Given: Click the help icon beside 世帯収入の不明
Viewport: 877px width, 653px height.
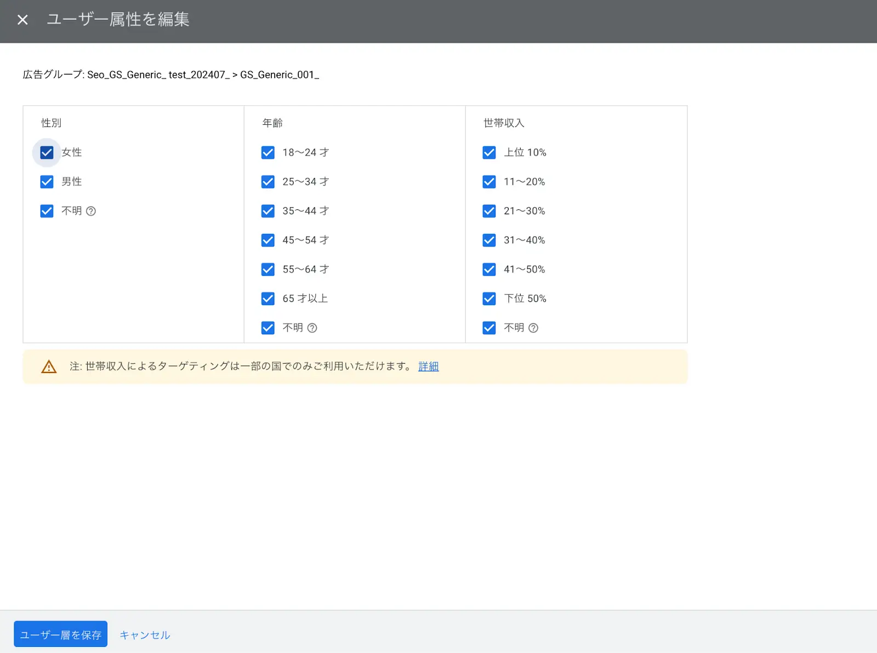Looking at the screenshot, I should (534, 328).
